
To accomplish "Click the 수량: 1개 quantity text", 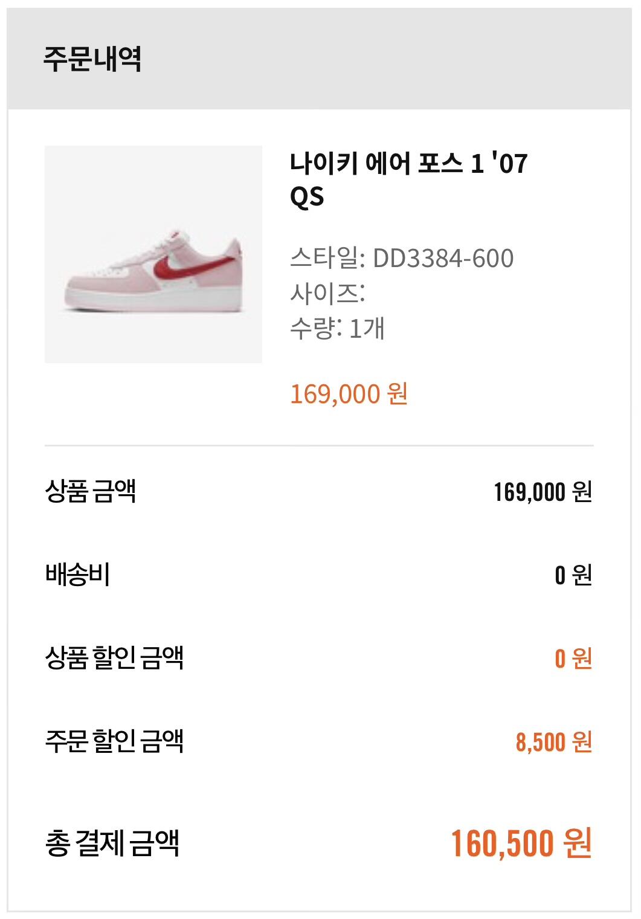I will pyautogui.click(x=337, y=328).
